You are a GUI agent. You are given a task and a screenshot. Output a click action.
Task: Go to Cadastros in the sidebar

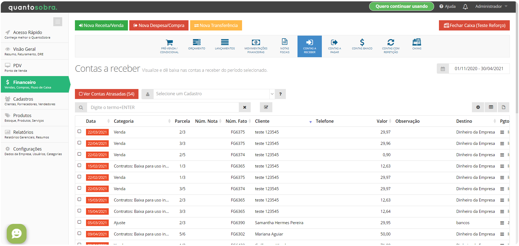point(23,99)
